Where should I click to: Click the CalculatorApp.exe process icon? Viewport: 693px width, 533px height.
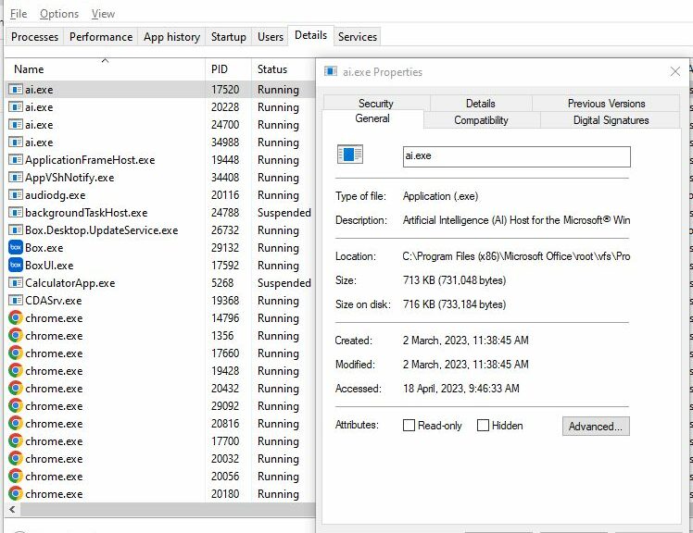pyautogui.click(x=16, y=283)
